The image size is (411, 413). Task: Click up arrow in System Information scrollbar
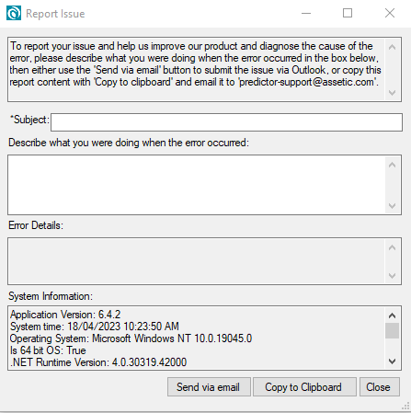(x=392, y=315)
